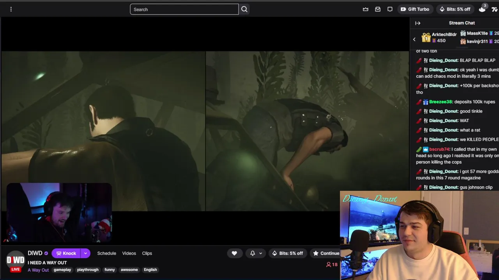
Task: Open the A Way Out game link
Action: [38, 270]
